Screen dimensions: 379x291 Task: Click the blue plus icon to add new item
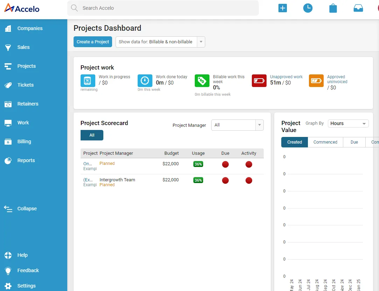(x=283, y=8)
